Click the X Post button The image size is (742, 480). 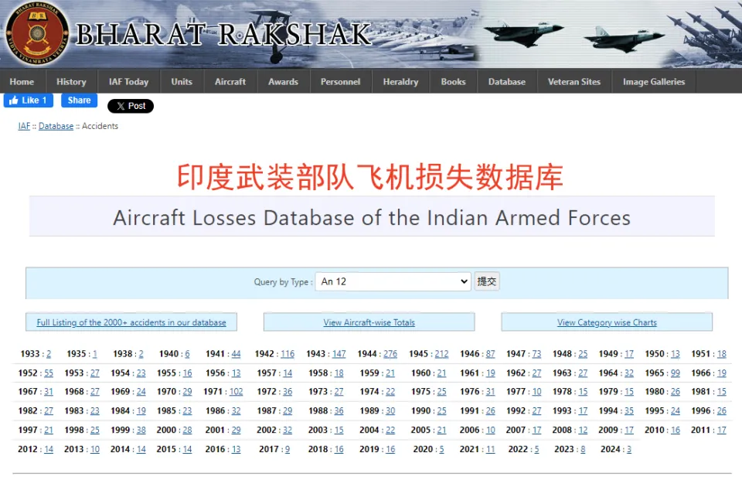pos(131,106)
